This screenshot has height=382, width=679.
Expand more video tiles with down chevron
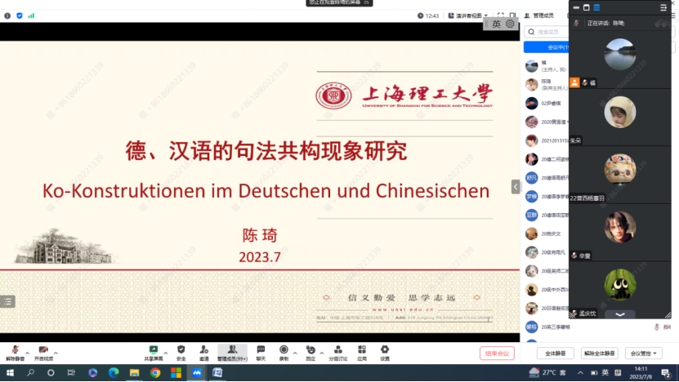620,314
